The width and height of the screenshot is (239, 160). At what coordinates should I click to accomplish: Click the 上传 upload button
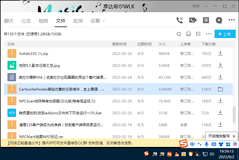[x=225, y=34]
